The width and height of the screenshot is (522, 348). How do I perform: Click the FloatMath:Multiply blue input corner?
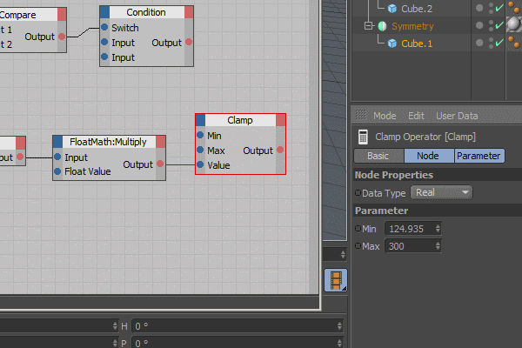tap(57, 142)
